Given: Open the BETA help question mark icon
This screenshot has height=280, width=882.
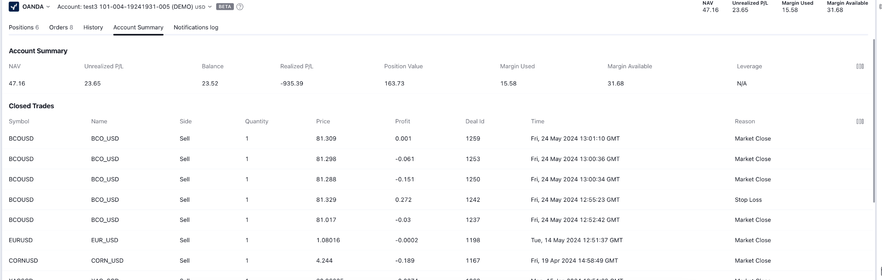Looking at the screenshot, I should (x=240, y=7).
